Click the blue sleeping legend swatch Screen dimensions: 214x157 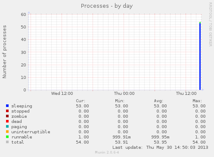[x=7, y=106]
